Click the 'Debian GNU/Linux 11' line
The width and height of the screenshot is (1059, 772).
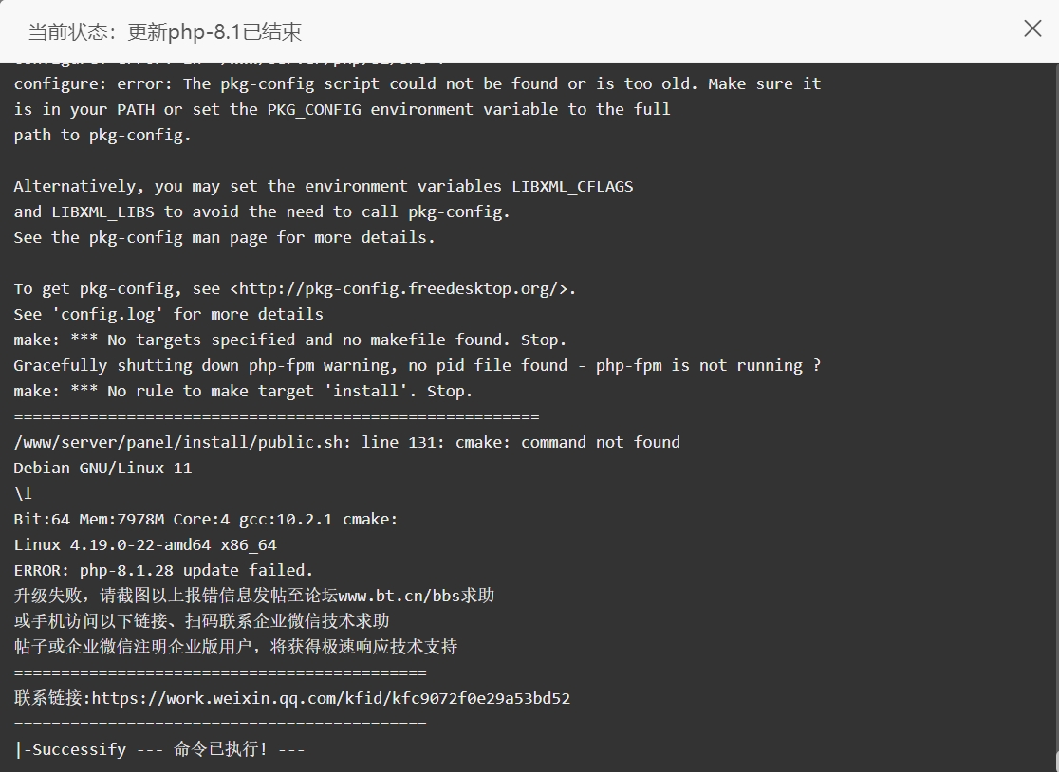(102, 468)
